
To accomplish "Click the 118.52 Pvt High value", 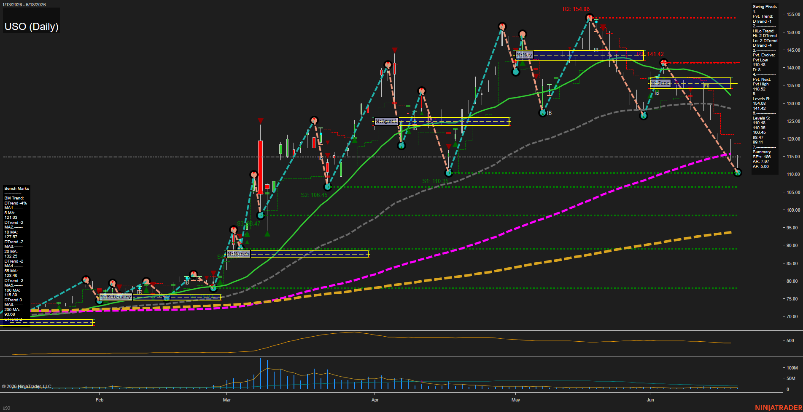I will [x=759, y=89].
